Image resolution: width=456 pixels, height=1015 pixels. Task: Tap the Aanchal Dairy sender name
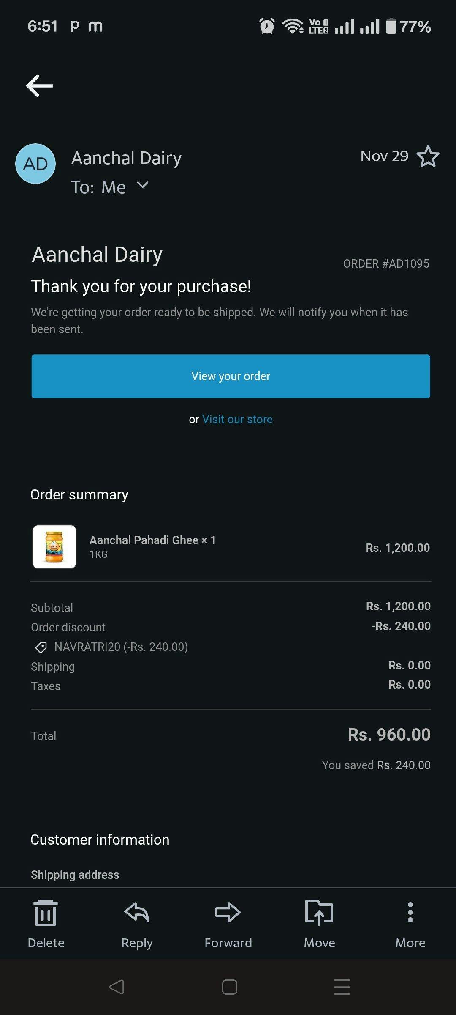[x=126, y=158]
